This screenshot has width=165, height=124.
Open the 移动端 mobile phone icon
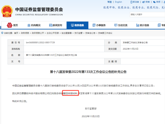coord(131,2)
